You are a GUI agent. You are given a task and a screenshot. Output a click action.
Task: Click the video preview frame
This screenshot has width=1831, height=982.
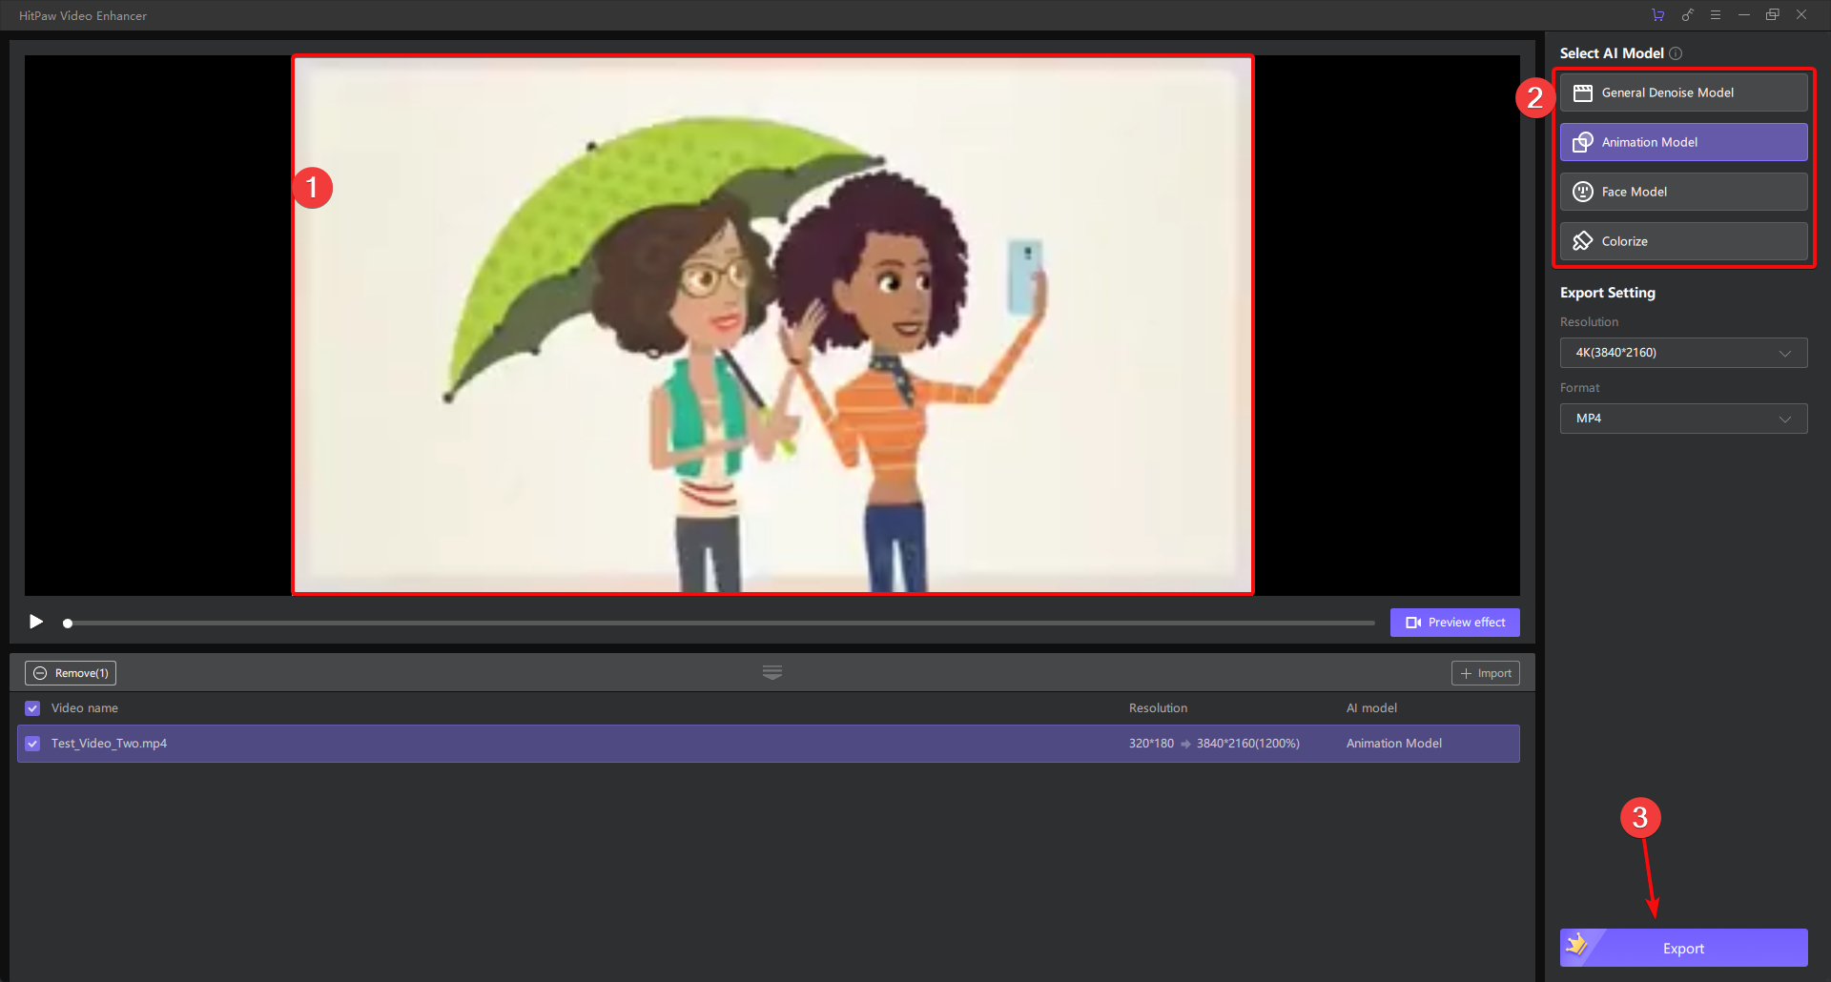(772, 325)
